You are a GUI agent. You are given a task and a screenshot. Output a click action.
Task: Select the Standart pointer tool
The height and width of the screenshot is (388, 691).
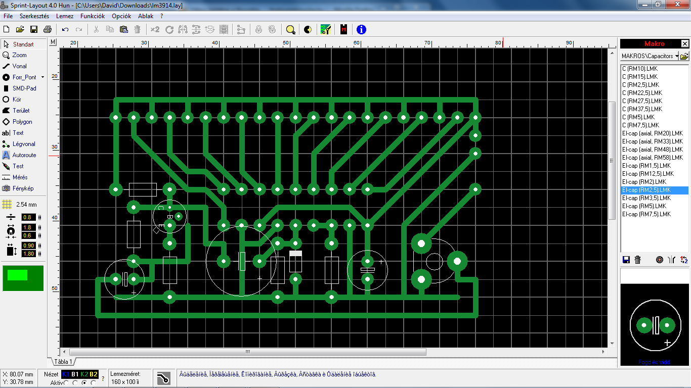click(x=23, y=44)
